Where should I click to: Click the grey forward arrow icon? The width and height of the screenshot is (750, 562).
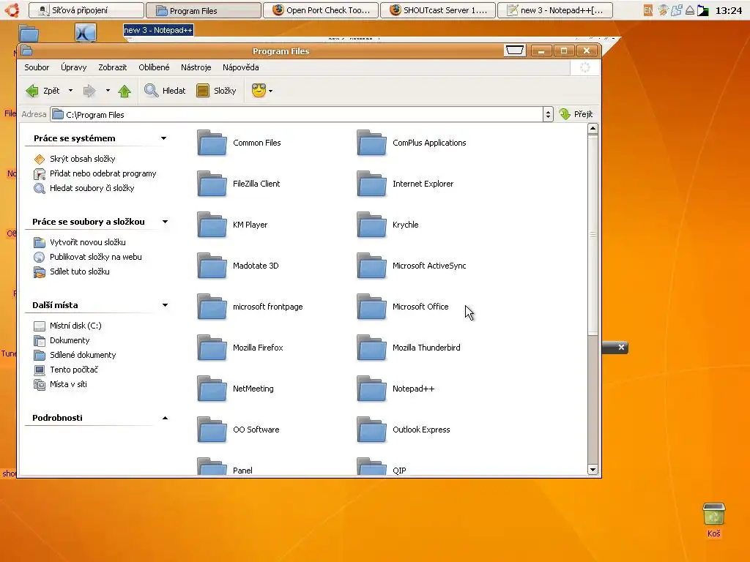(x=89, y=90)
